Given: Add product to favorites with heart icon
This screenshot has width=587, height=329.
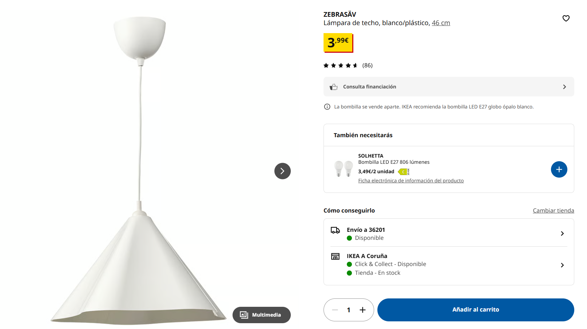Looking at the screenshot, I should [x=566, y=18].
